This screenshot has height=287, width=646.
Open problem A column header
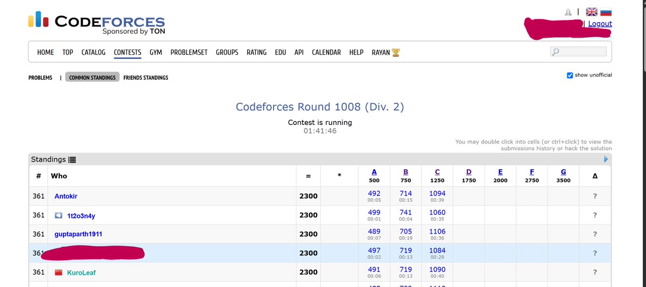[x=374, y=172]
